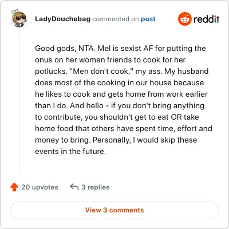The image size is (229, 229).
Task: Click the "20 upvotes" count
Action: click(x=40, y=187)
